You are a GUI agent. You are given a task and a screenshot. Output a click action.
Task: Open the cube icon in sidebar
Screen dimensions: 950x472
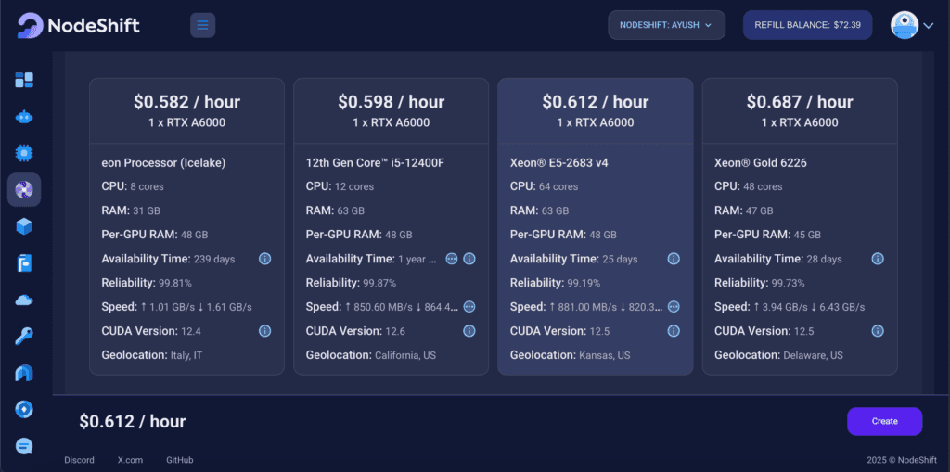tap(24, 226)
